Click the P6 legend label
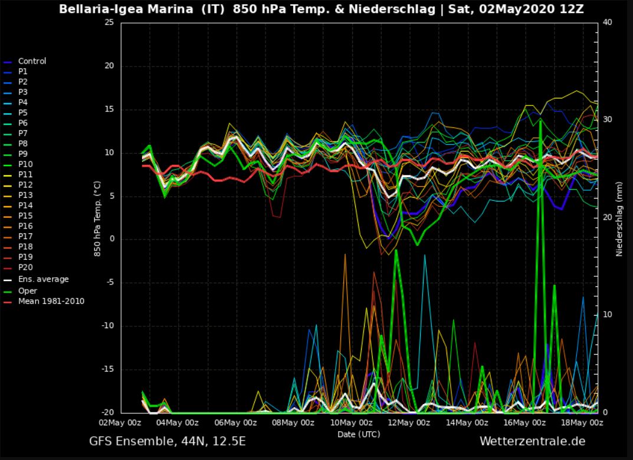The height and width of the screenshot is (460, 633). [22, 123]
